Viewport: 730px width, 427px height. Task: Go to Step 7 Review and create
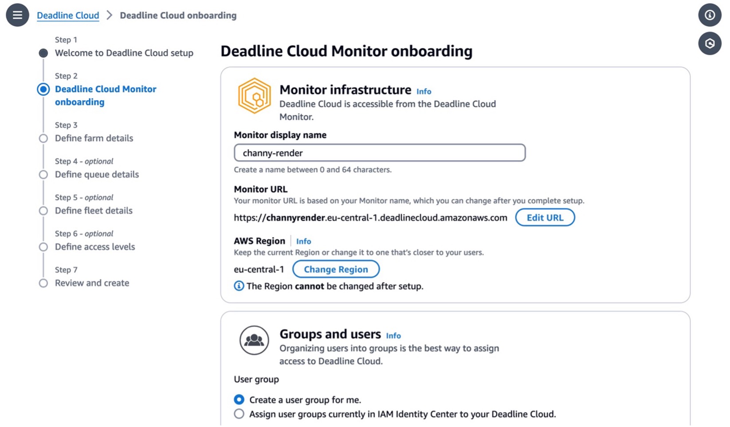tap(92, 283)
